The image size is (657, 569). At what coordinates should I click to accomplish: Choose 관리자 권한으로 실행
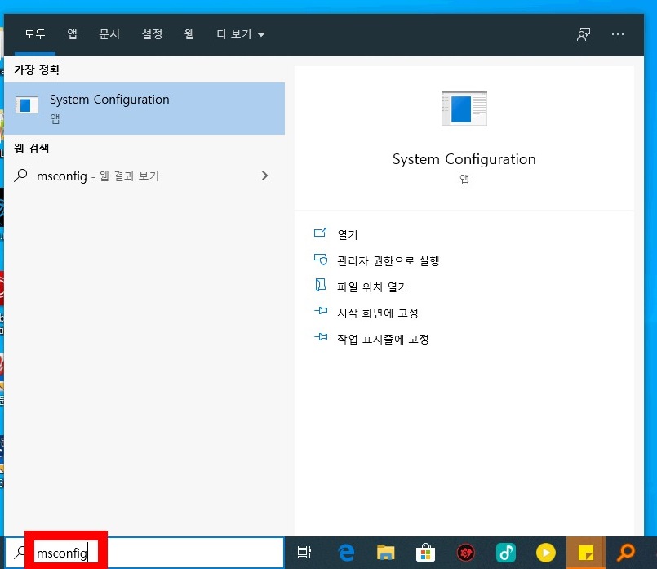point(388,260)
